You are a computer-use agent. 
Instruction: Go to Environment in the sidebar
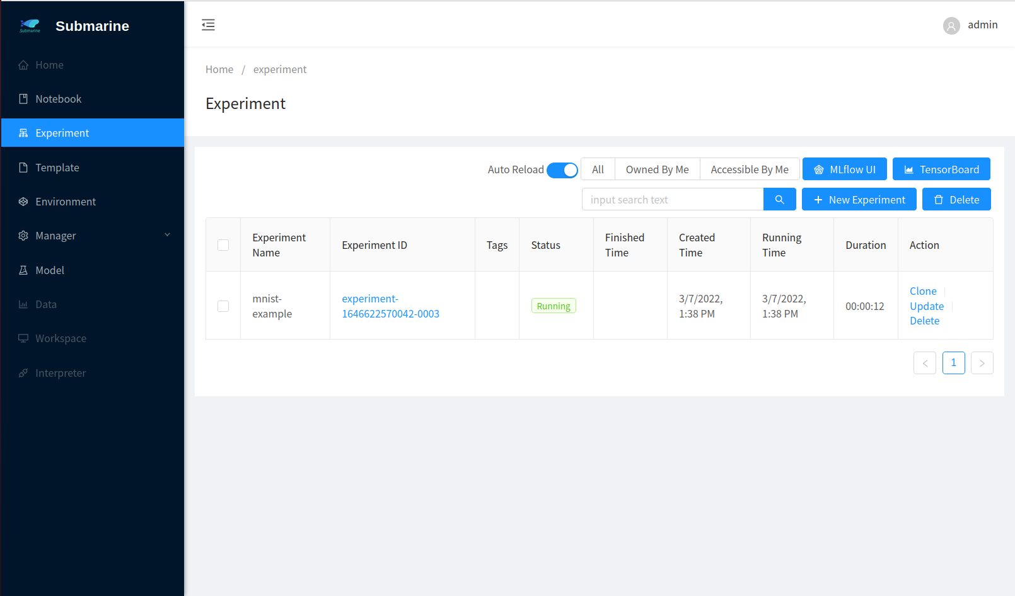click(66, 202)
